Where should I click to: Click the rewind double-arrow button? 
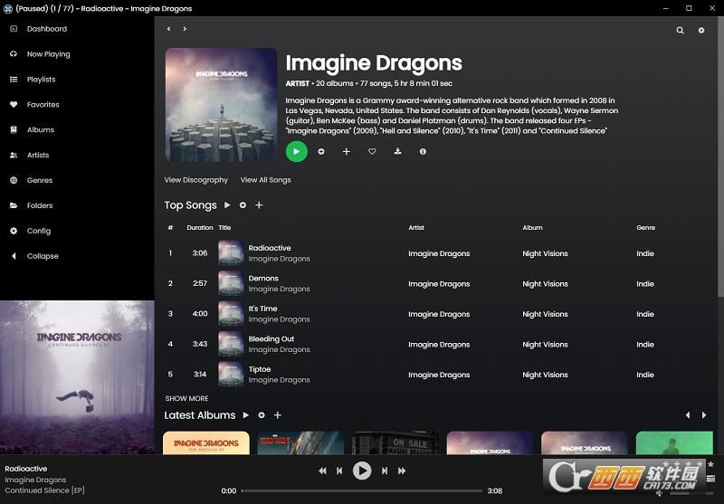[x=322, y=471]
